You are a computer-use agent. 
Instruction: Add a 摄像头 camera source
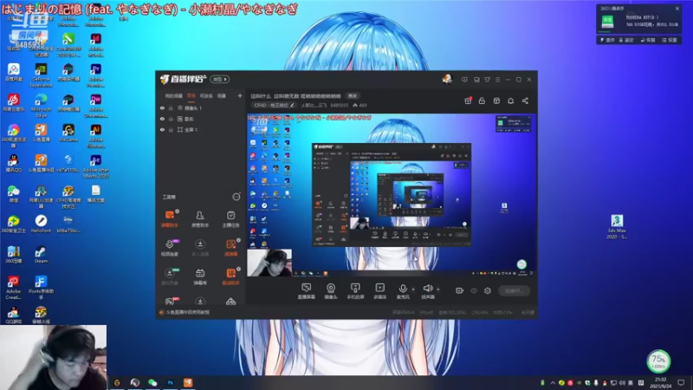(x=331, y=291)
